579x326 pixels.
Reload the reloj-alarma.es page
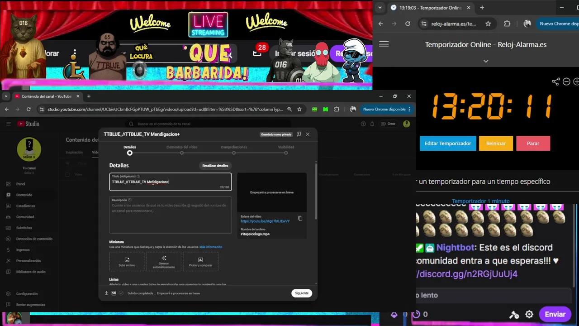pos(408,24)
